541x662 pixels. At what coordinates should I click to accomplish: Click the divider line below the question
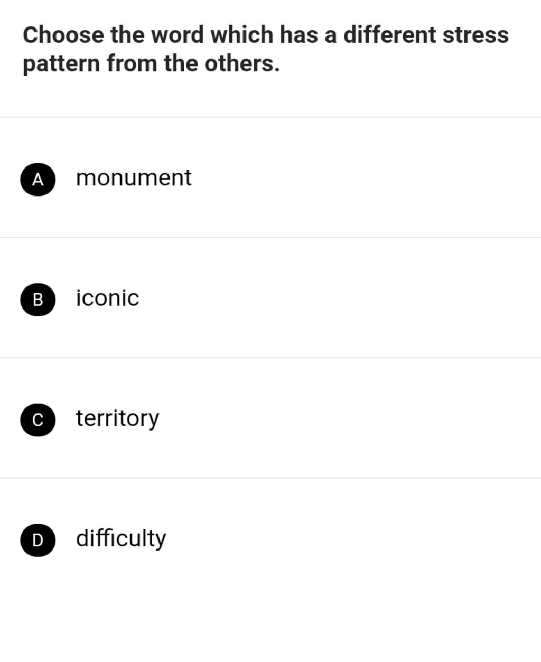(x=270, y=117)
